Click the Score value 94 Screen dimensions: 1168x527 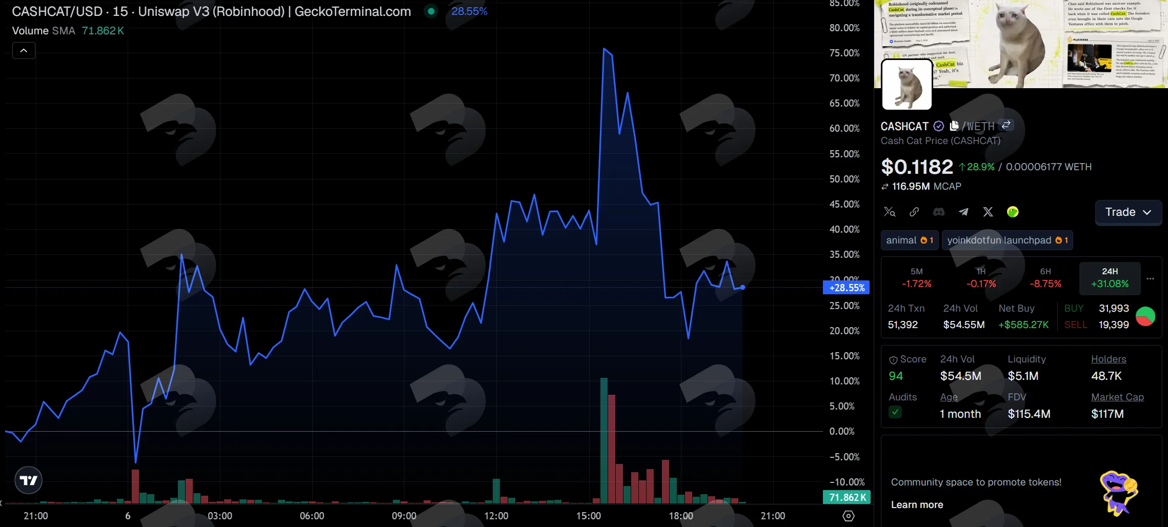[x=896, y=376]
